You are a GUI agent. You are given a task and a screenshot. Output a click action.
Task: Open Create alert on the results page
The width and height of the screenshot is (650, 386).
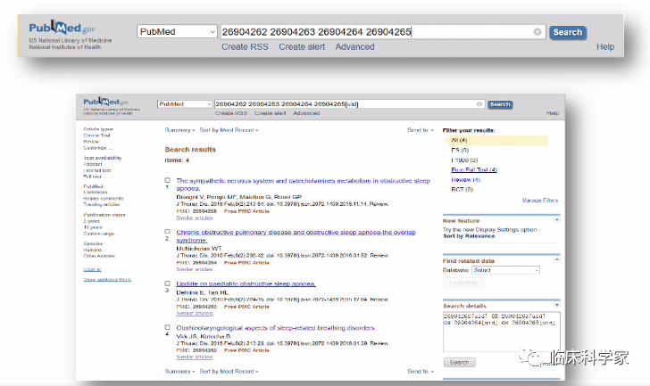tap(271, 113)
